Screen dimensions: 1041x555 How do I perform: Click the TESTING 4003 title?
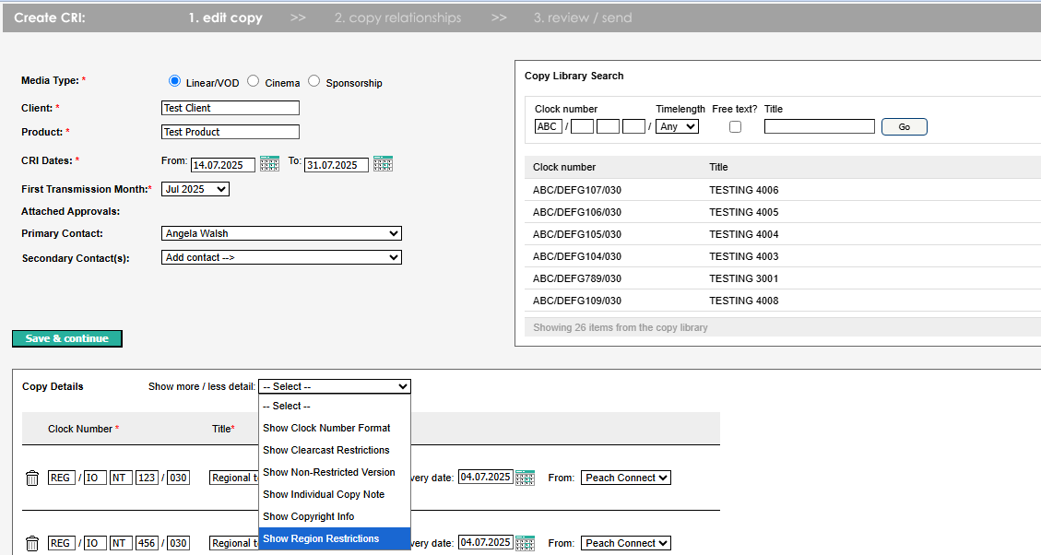(x=743, y=256)
